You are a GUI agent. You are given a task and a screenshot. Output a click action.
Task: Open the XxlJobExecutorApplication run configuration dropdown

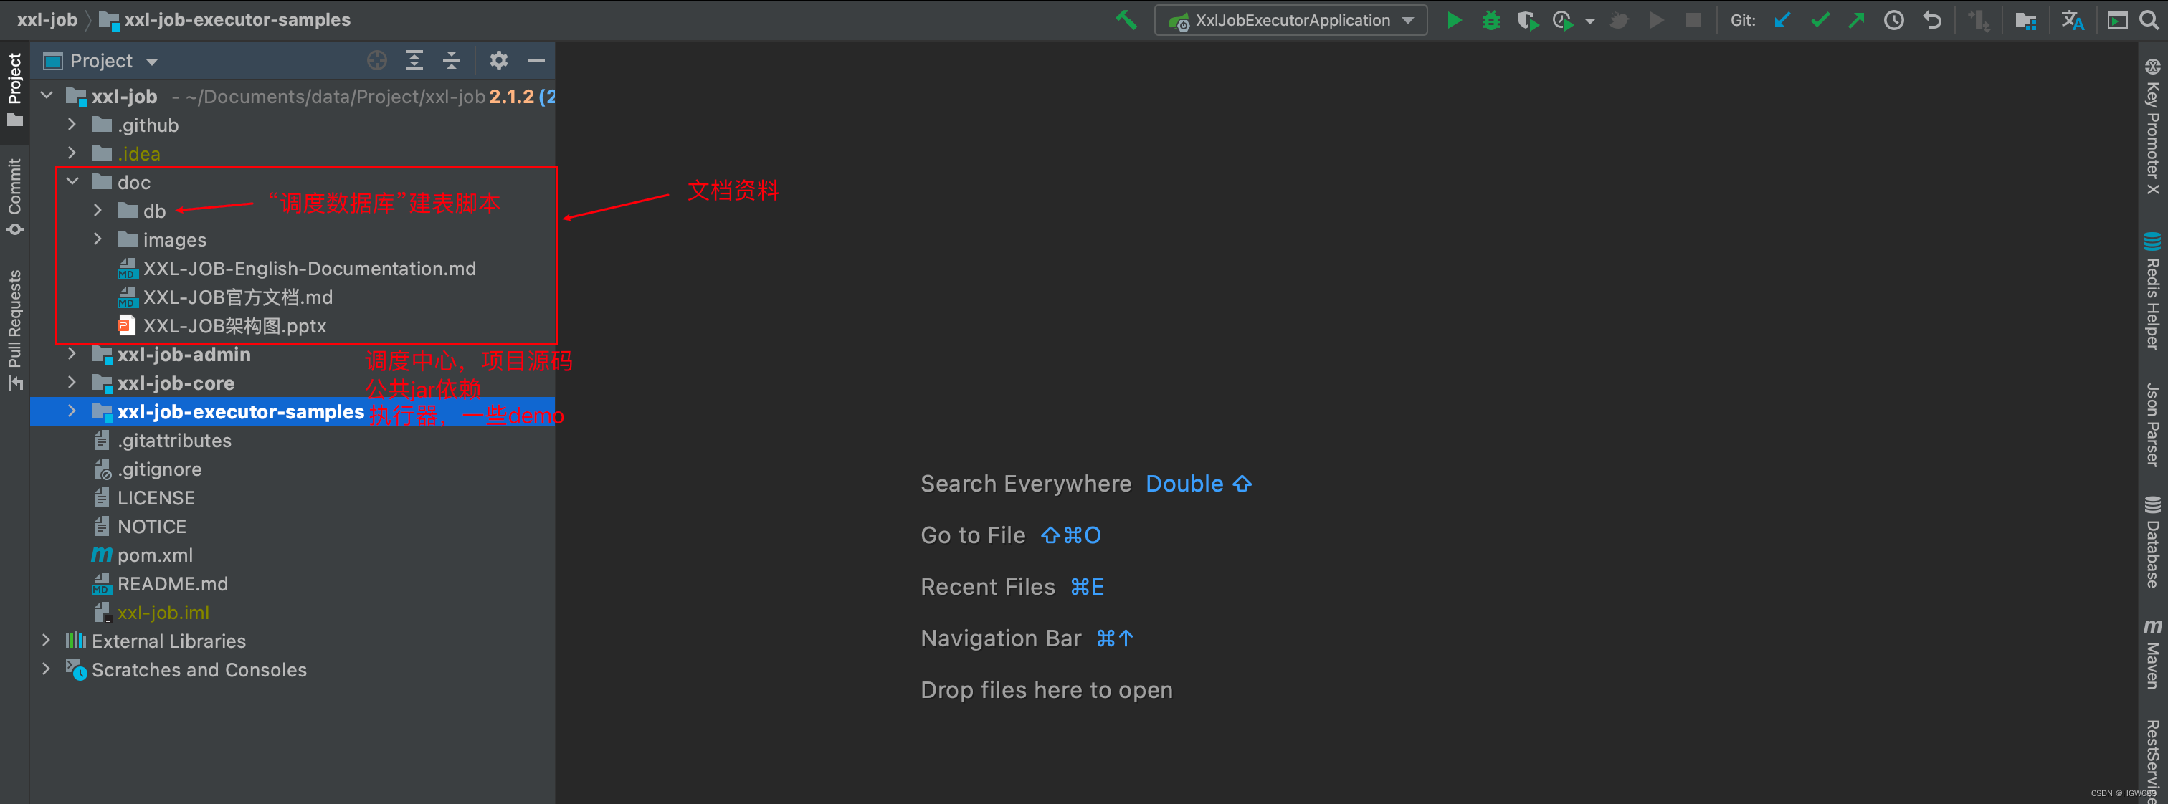tap(1290, 20)
